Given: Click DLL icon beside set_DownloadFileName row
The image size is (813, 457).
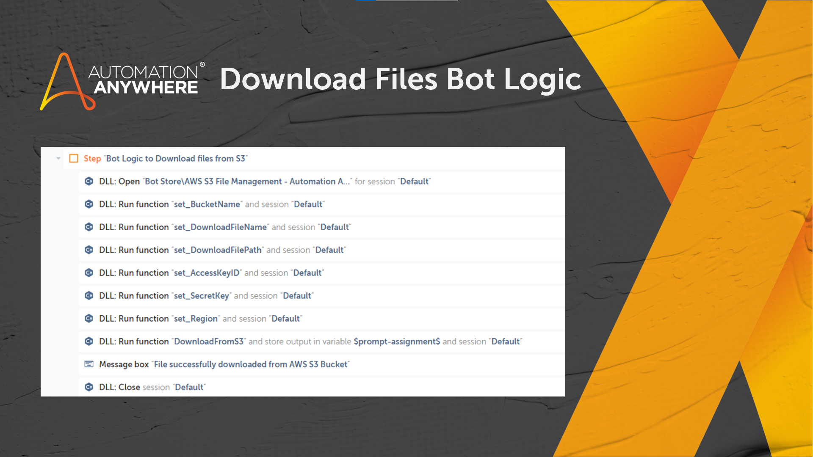Looking at the screenshot, I should pos(89,227).
